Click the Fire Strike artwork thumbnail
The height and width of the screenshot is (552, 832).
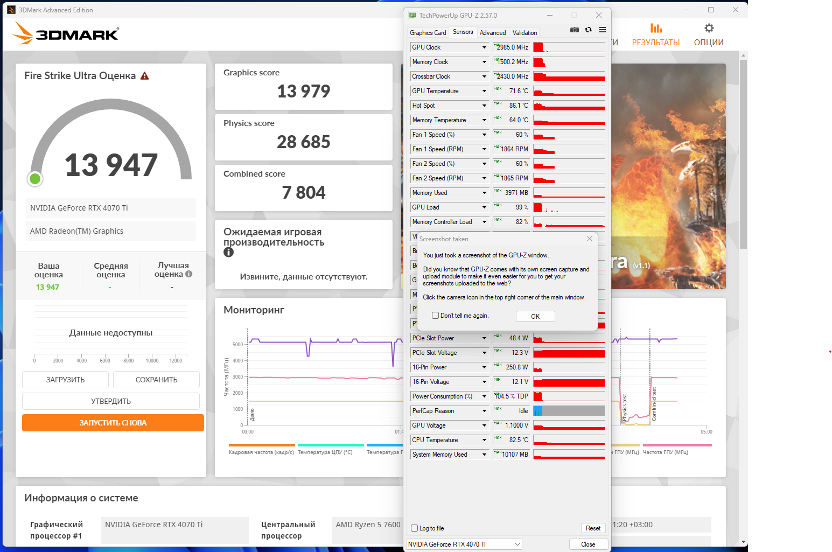[x=668, y=176]
